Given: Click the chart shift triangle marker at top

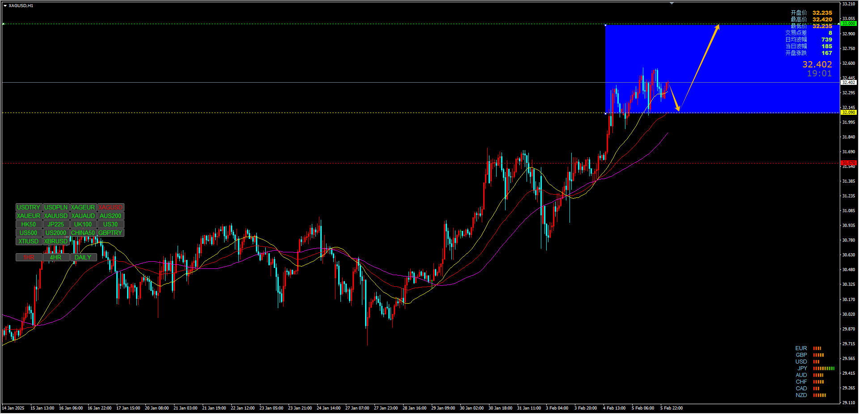Looking at the screenshot, I should [672, 3].
